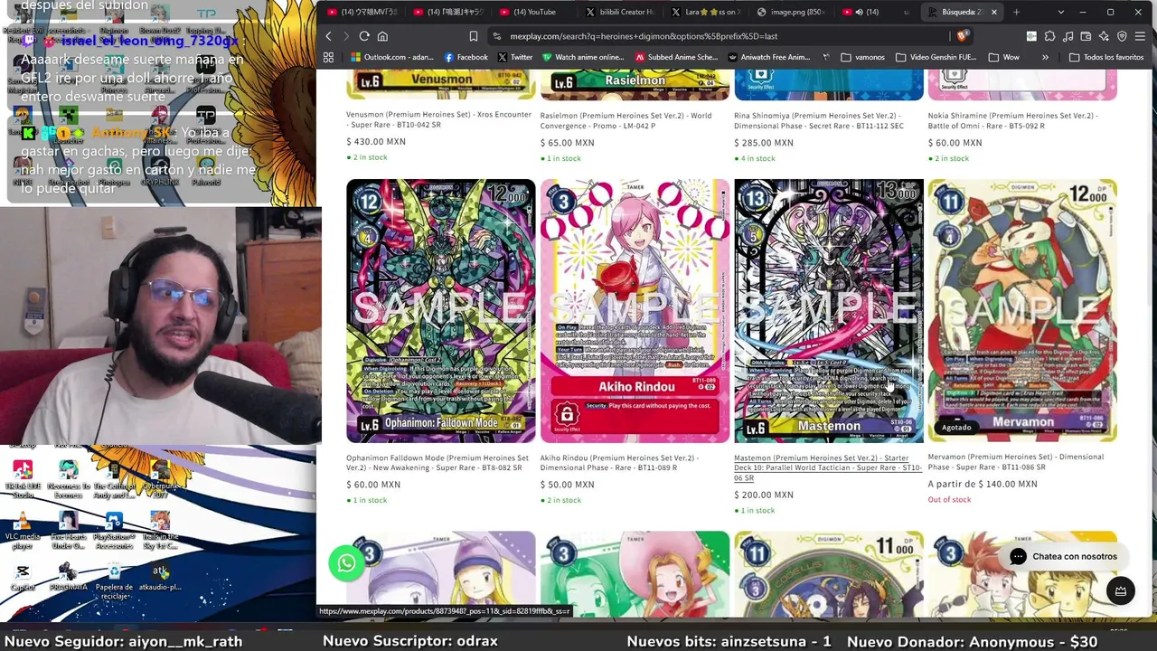Select the Trails in the Sky desktop icon

(x=160, y=530)
